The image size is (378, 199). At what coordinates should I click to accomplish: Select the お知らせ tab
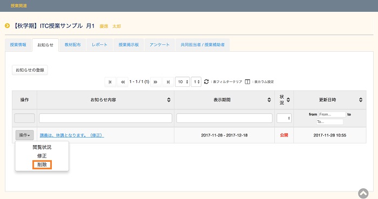coord(45,45)
